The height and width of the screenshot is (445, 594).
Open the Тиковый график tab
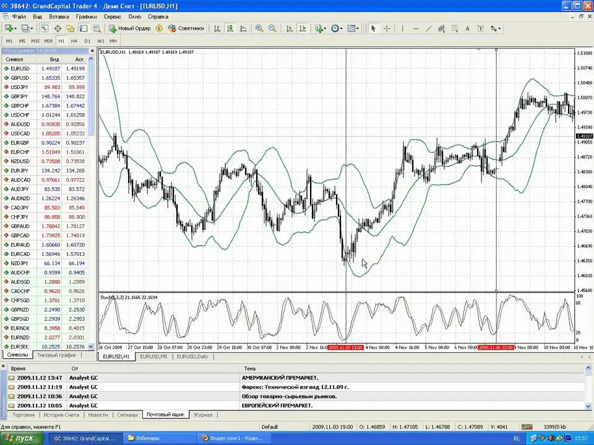(57, 355)
